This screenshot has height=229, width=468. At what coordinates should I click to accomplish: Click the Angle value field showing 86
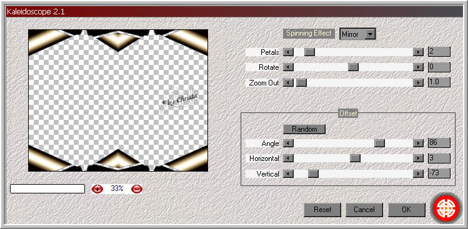[439, 143]
